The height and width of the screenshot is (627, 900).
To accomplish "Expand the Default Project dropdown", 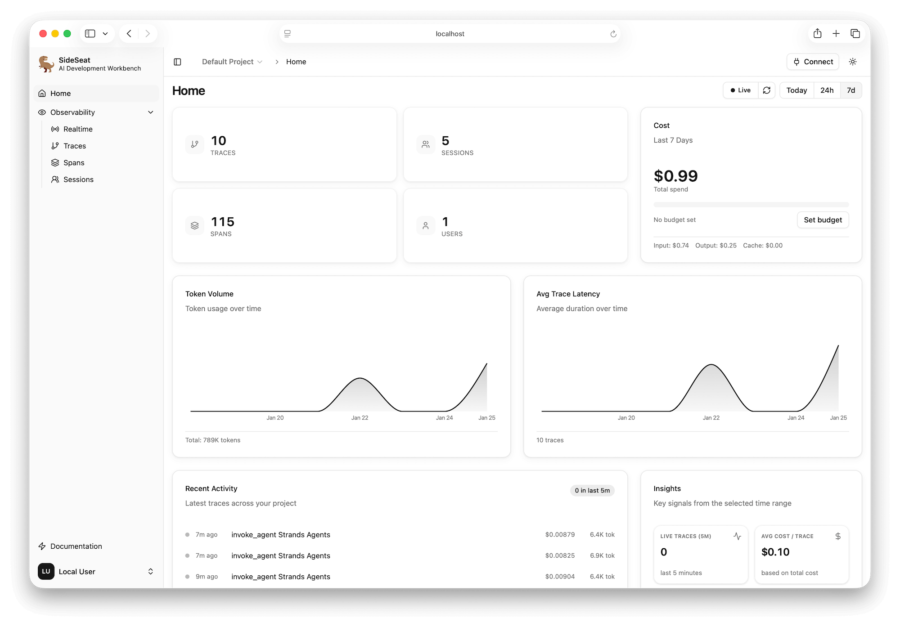I will point(232,62).
